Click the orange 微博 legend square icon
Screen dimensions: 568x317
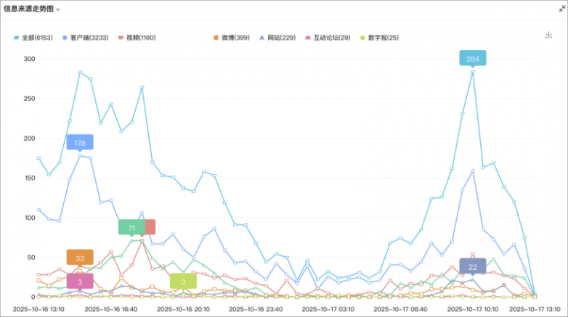point(216,37)
